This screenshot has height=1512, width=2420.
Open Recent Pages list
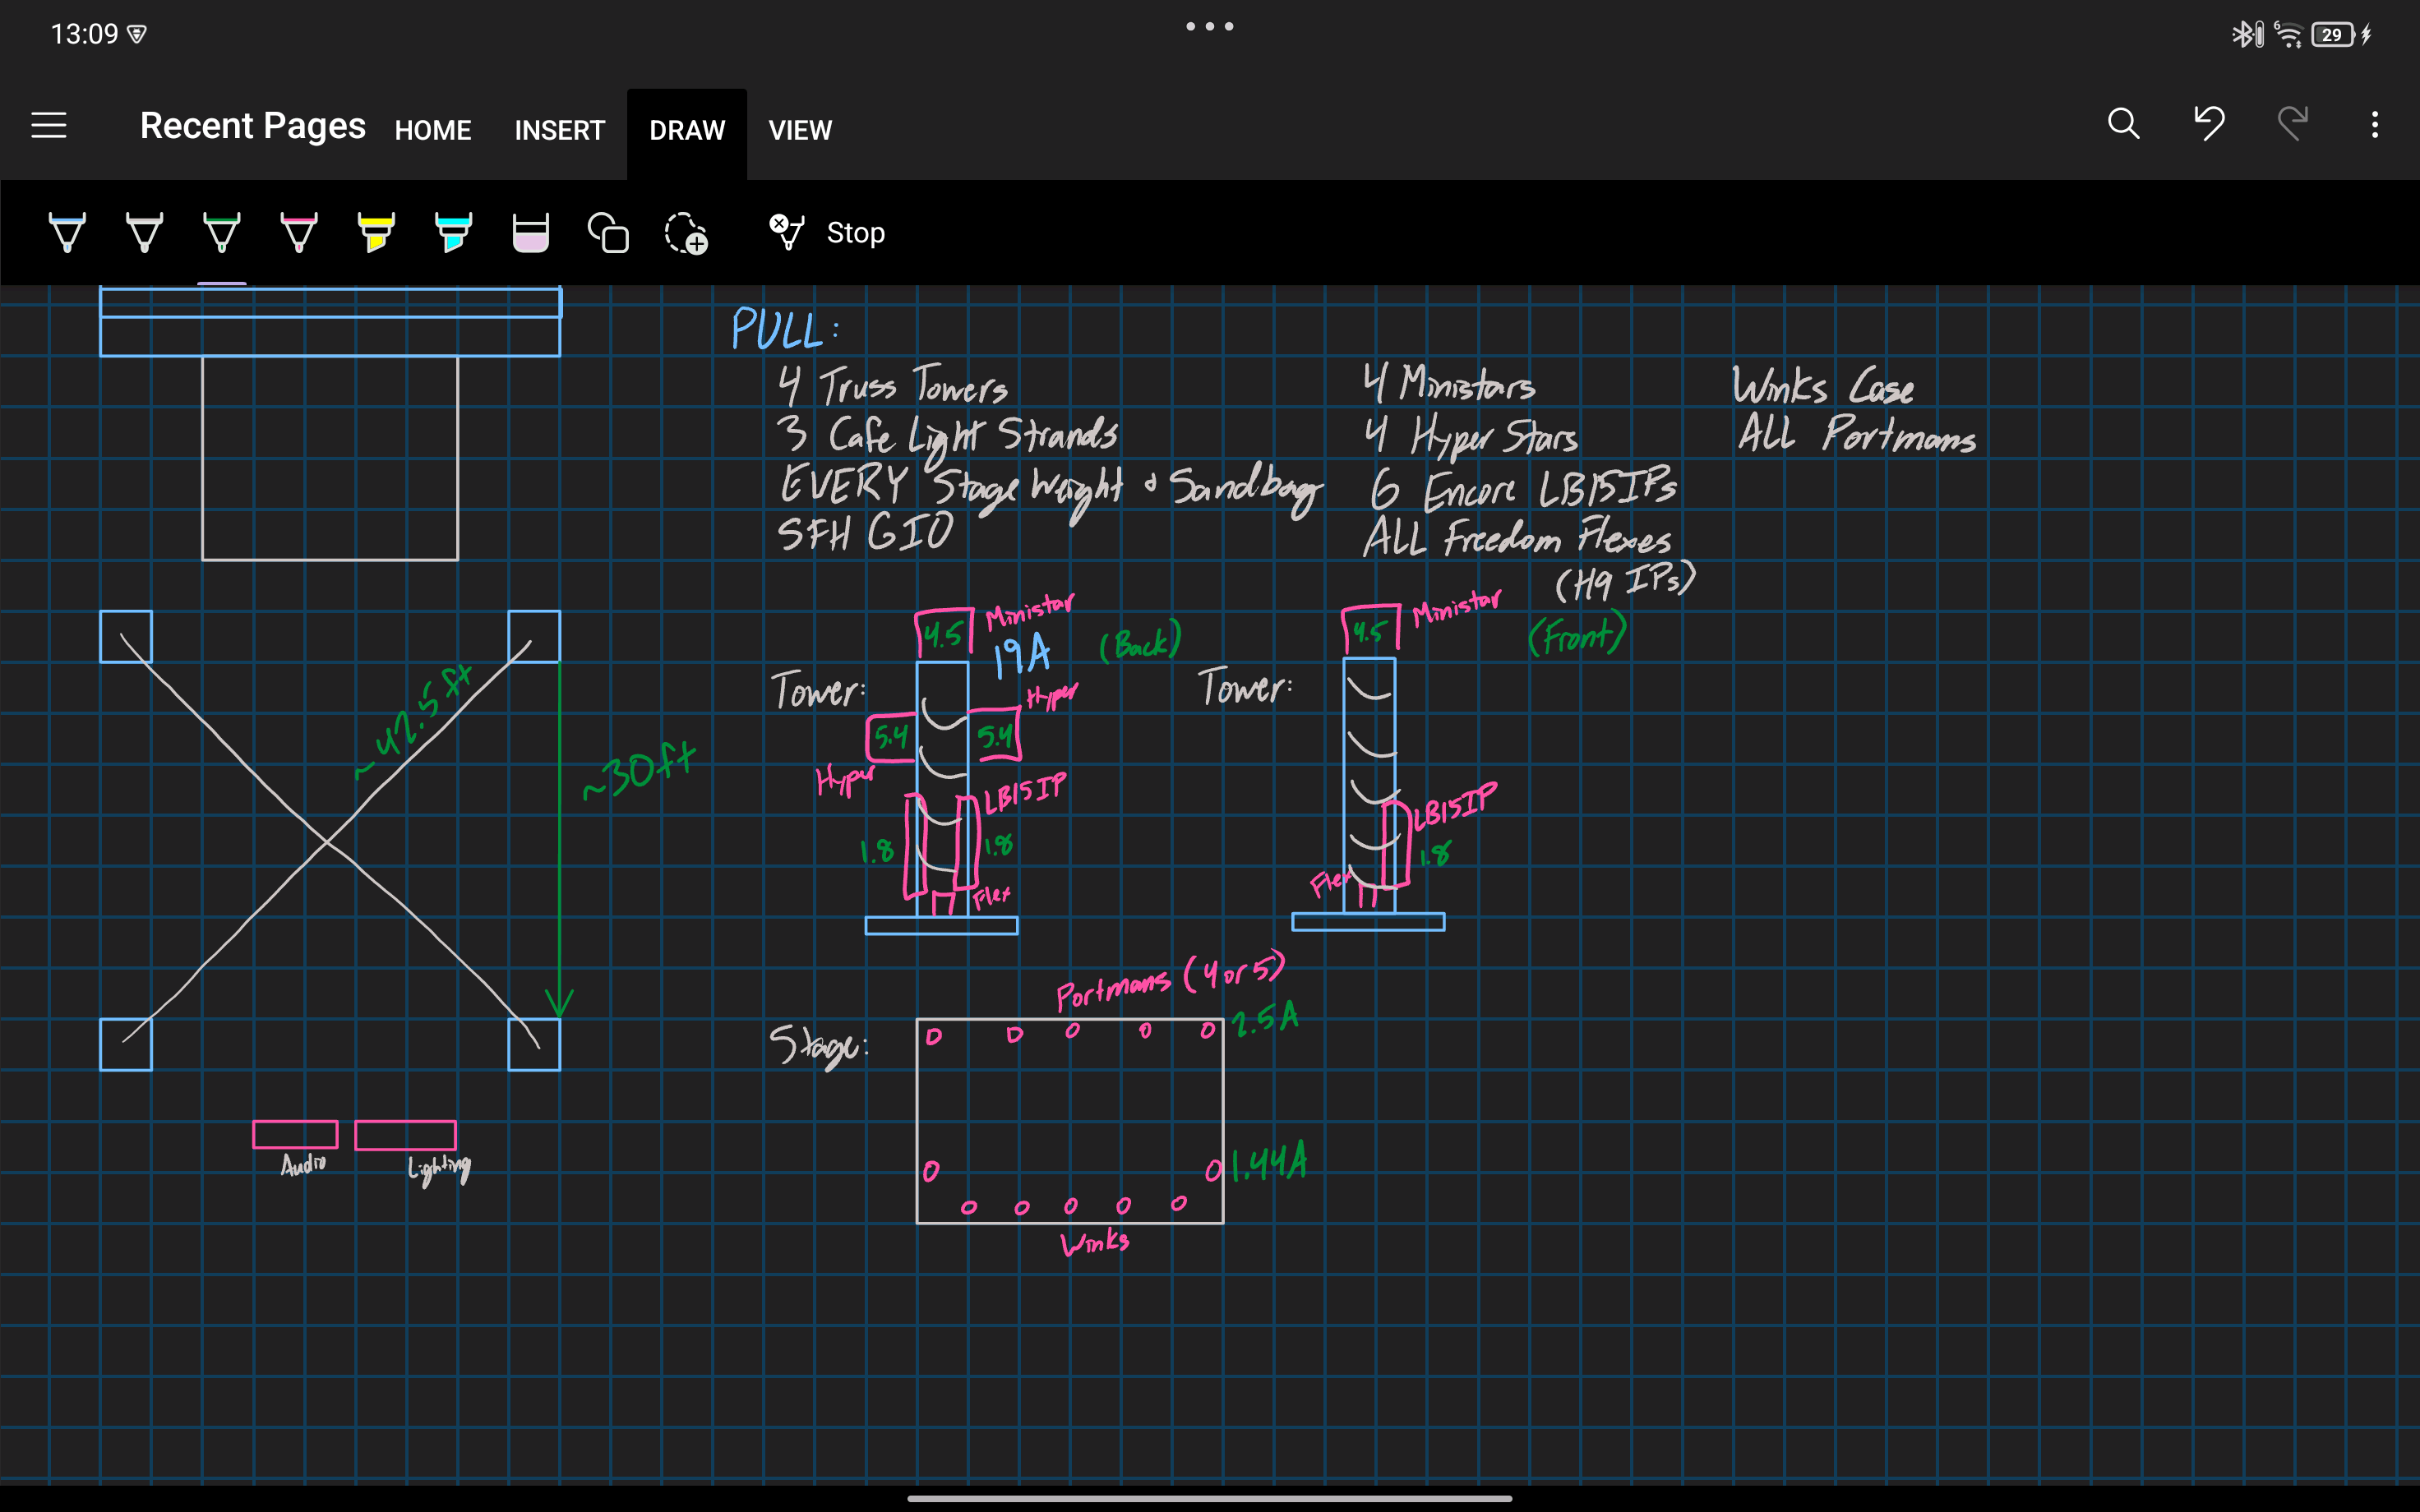click(x=252, y=126)
